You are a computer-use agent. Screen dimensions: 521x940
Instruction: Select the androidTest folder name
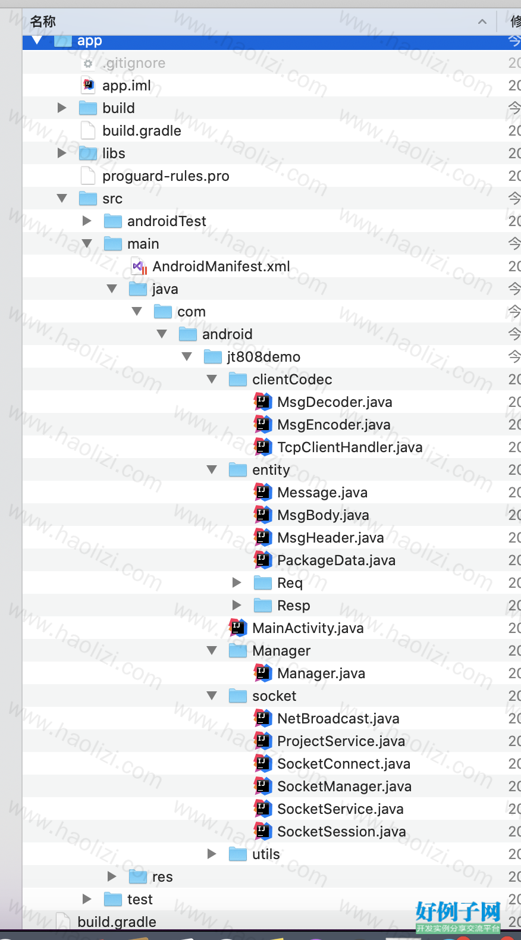[x=167, y=221]
